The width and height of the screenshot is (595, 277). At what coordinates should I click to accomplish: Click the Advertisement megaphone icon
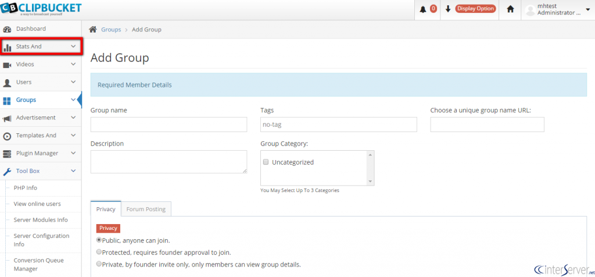(7, 119)
